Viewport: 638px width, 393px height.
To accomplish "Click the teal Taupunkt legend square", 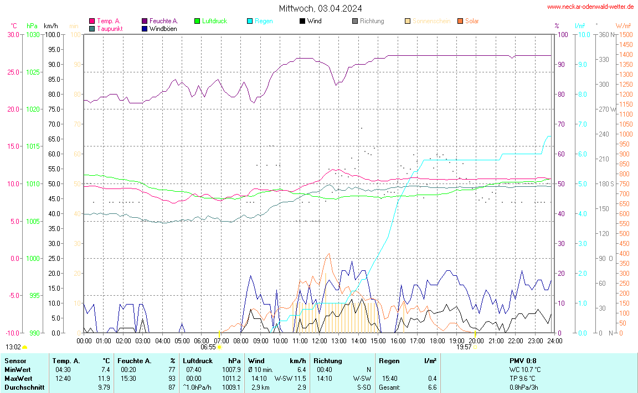I will (x=92, y=29).
